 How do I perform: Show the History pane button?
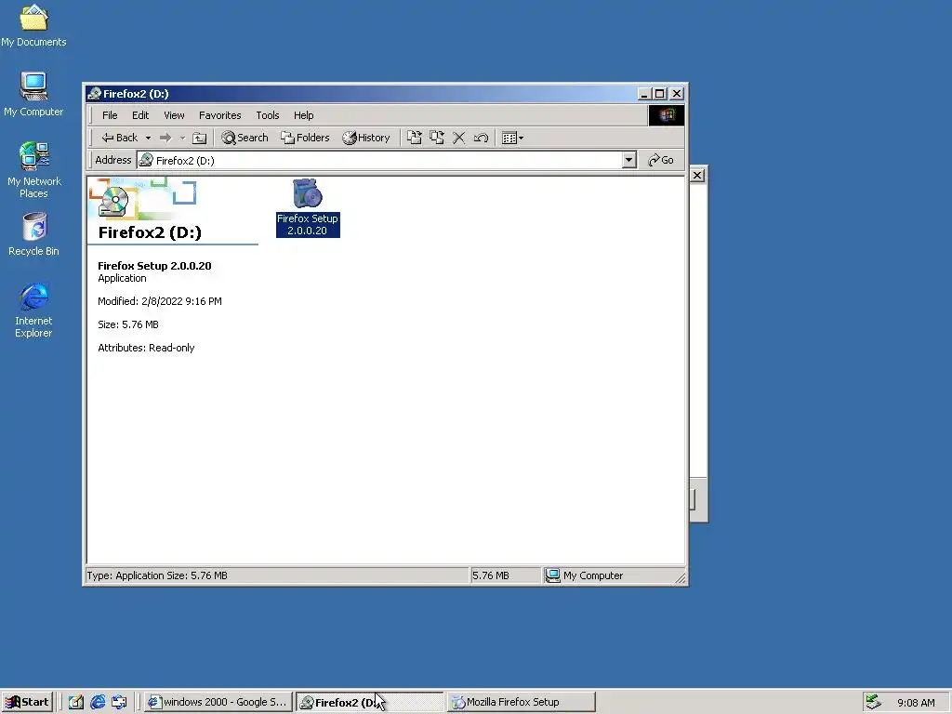point(365,138)
